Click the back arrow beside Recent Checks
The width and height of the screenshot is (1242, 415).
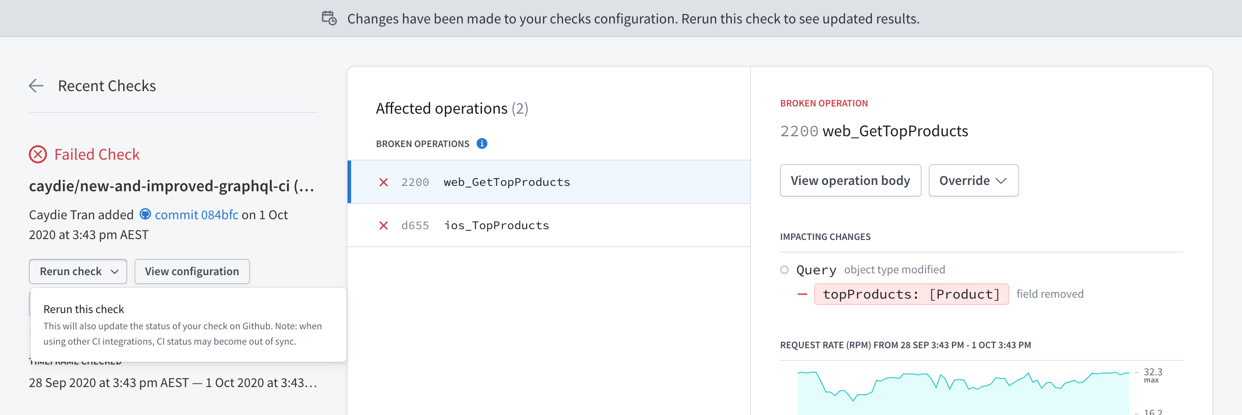tap(36, 86)
